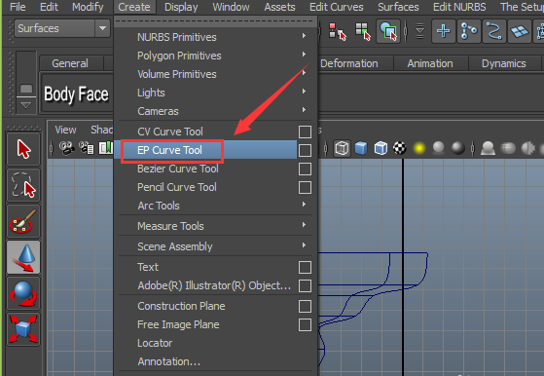Expand the Scene Assembly submenu
This screenshot has width=544, height=376.
tap(215, 246)
